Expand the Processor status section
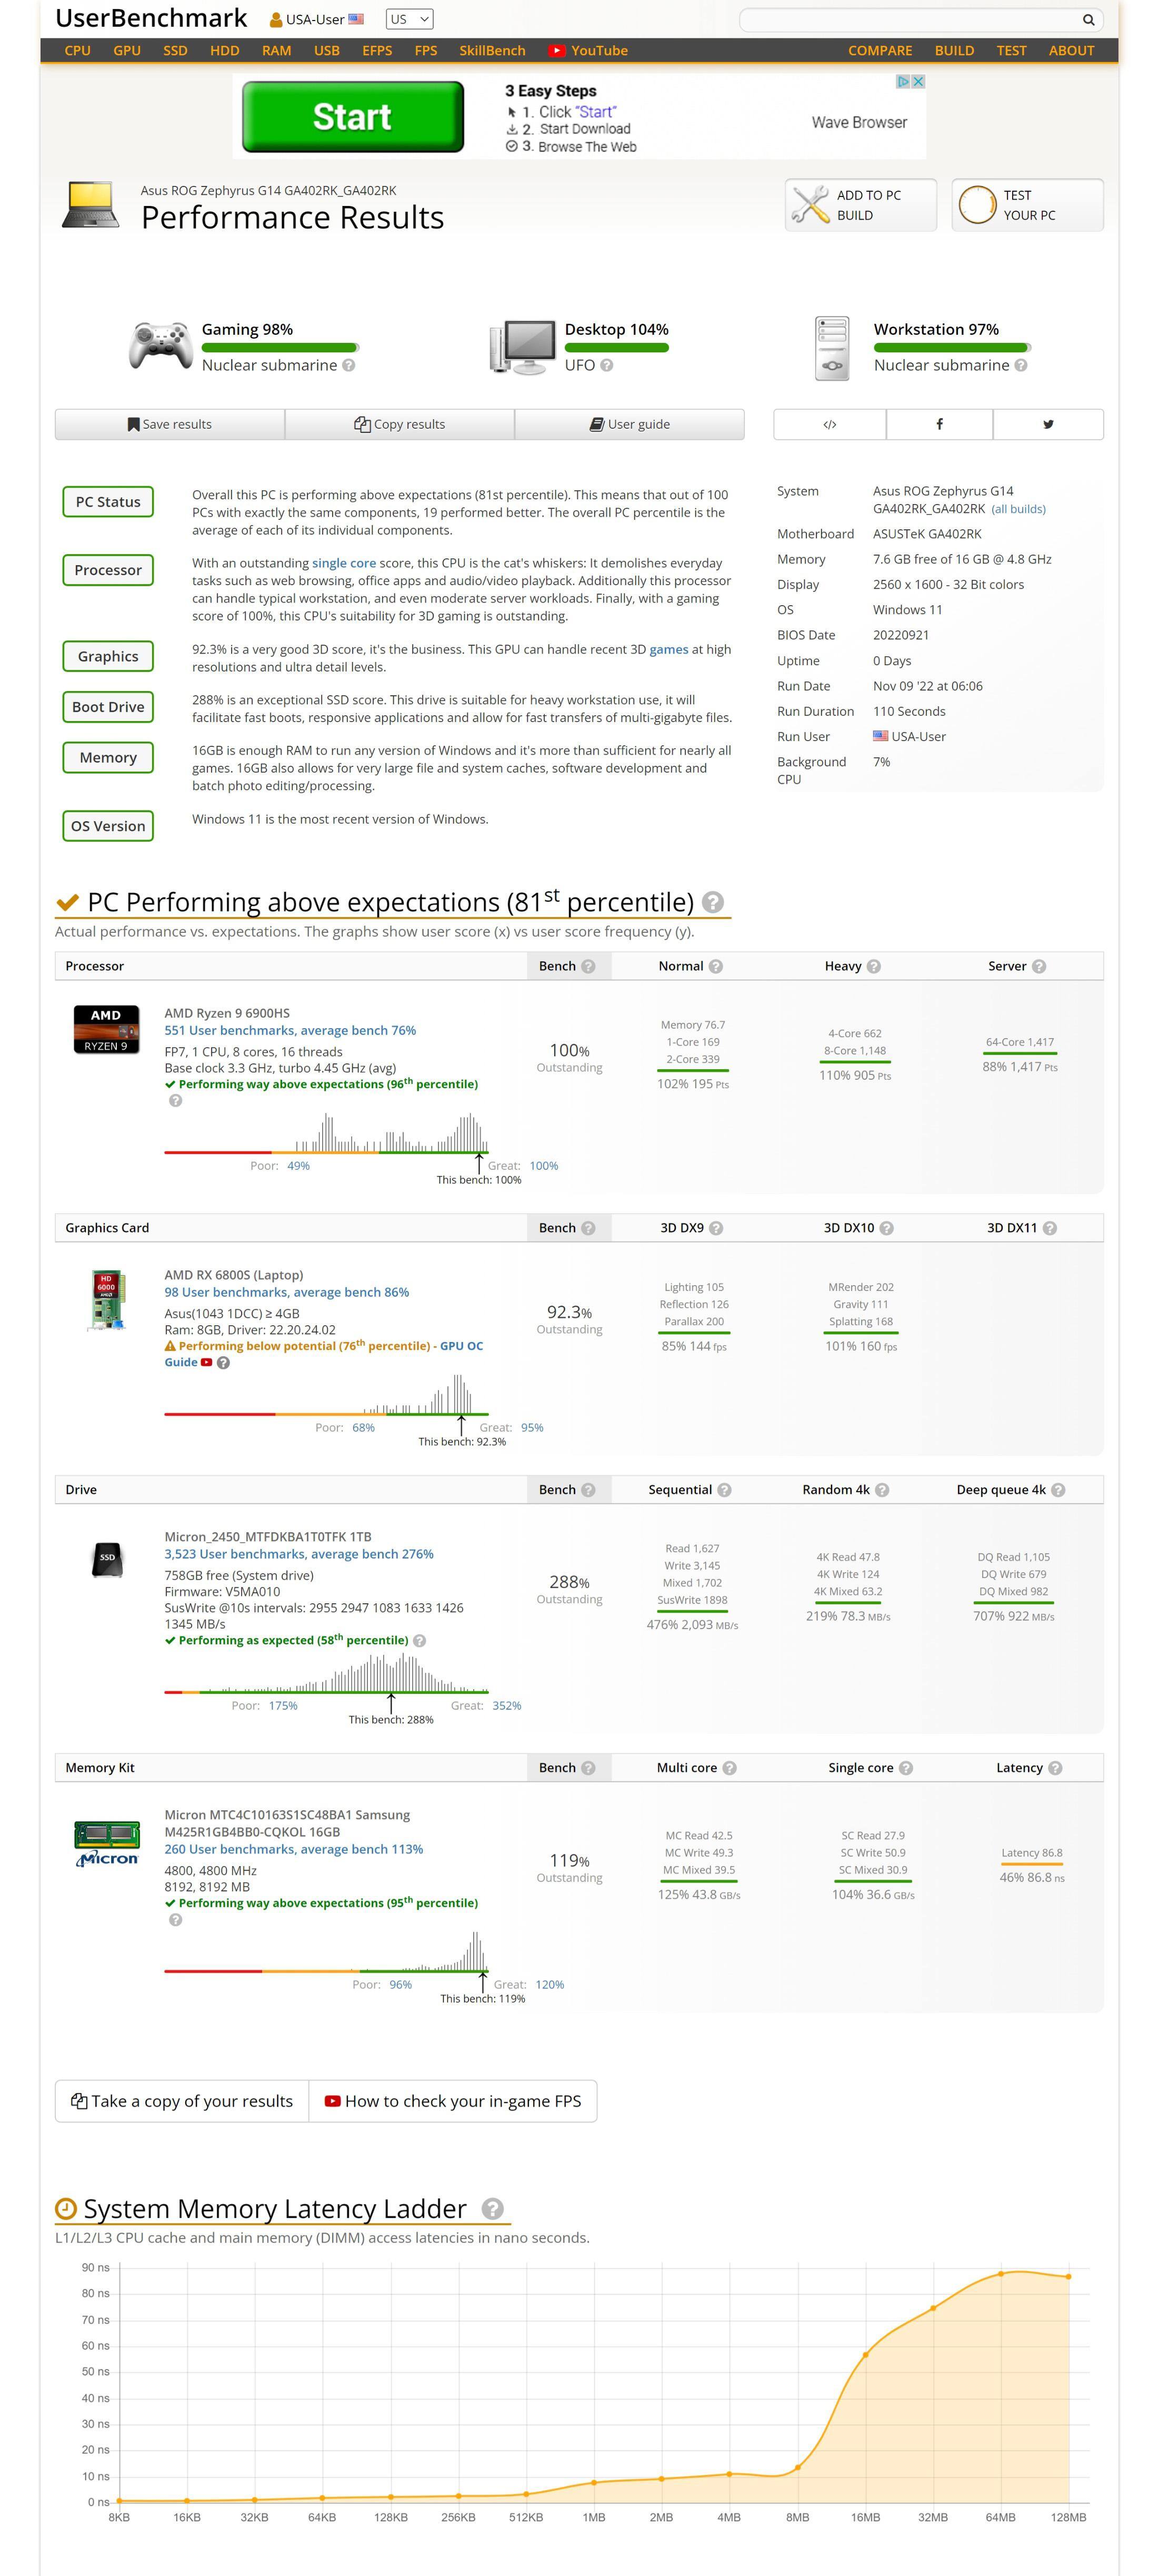Image resolution: width=1159 pixels, height=2576 pixels. [108, 570]
